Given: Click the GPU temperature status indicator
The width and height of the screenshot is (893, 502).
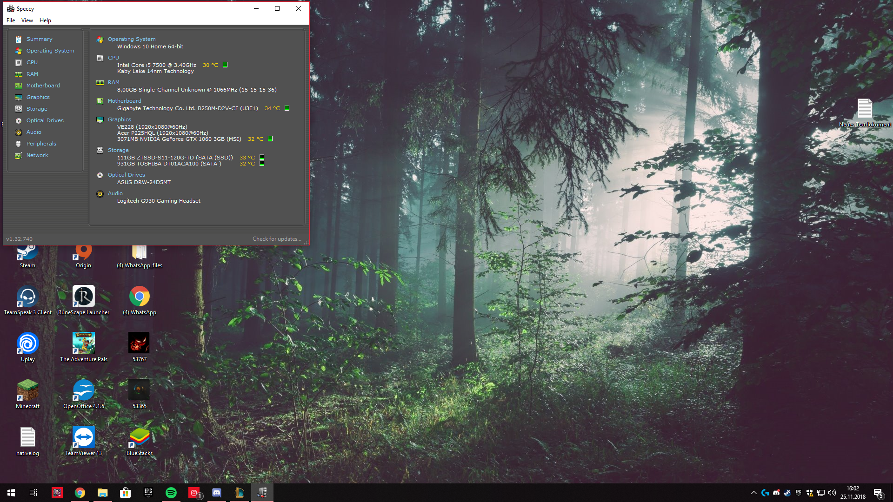Looking at the screenshot, I should click(270, 139).
